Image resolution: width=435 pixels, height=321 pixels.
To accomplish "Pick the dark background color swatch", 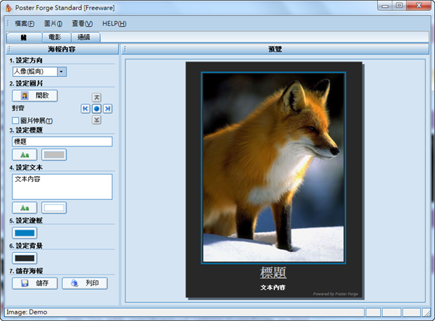I will 25,258.
